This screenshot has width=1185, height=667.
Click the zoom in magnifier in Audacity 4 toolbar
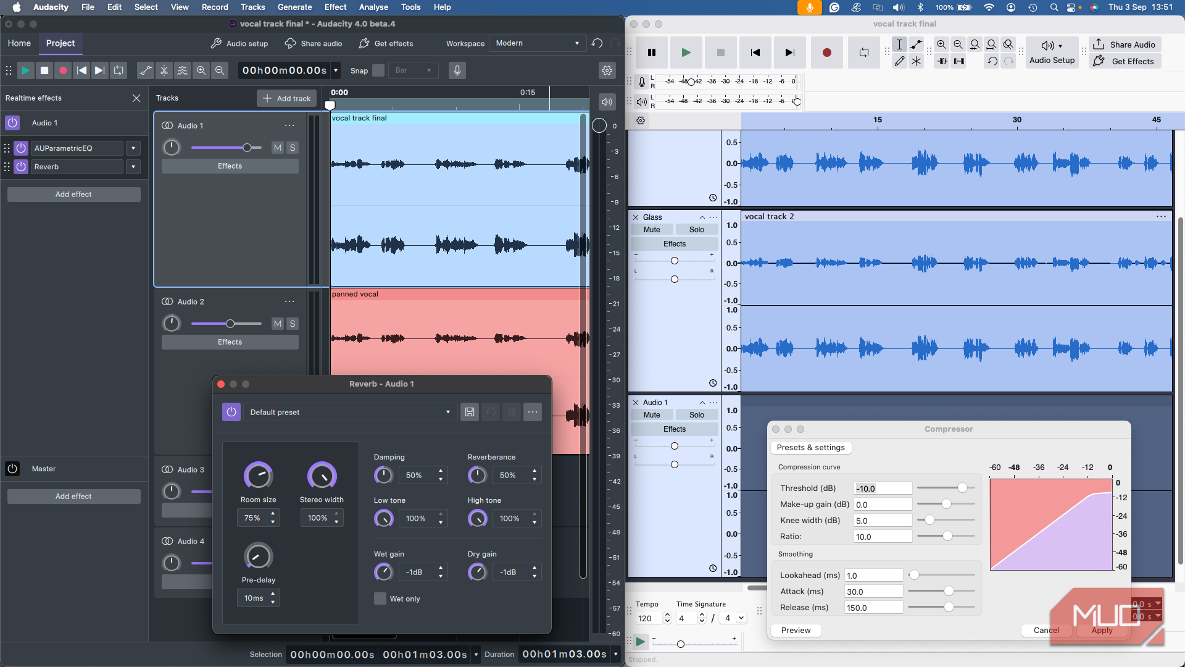[201, 70]
